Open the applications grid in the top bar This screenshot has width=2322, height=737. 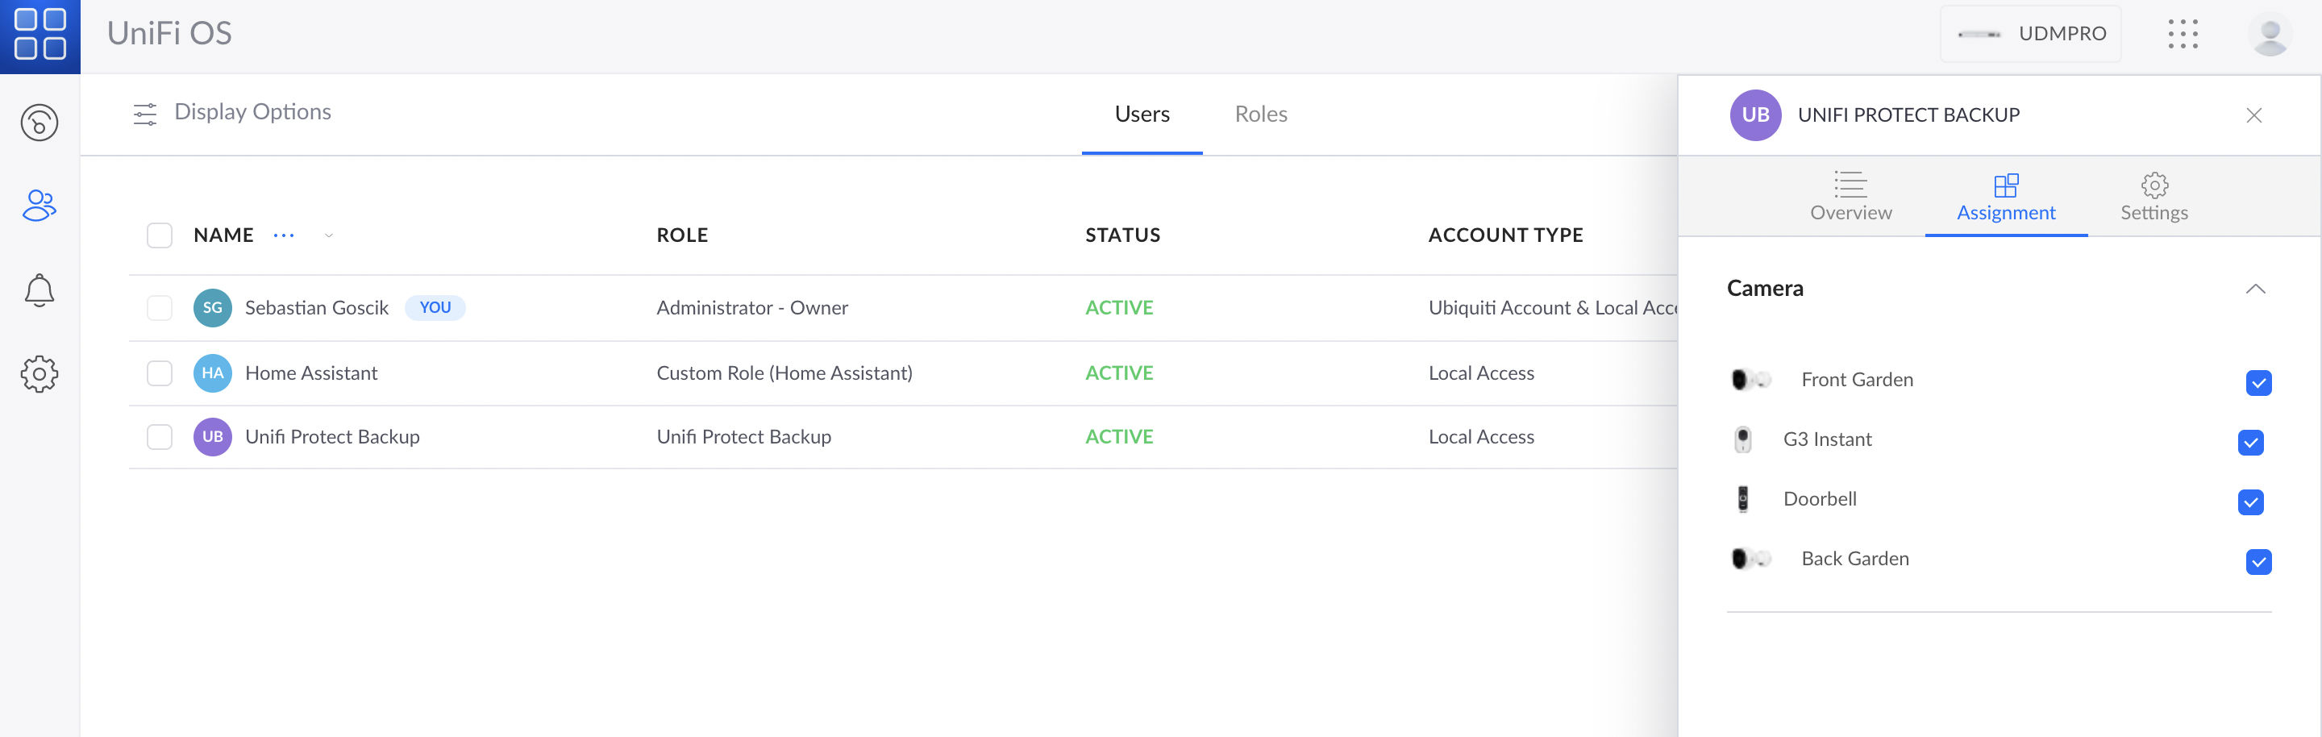coord(2183,33)
